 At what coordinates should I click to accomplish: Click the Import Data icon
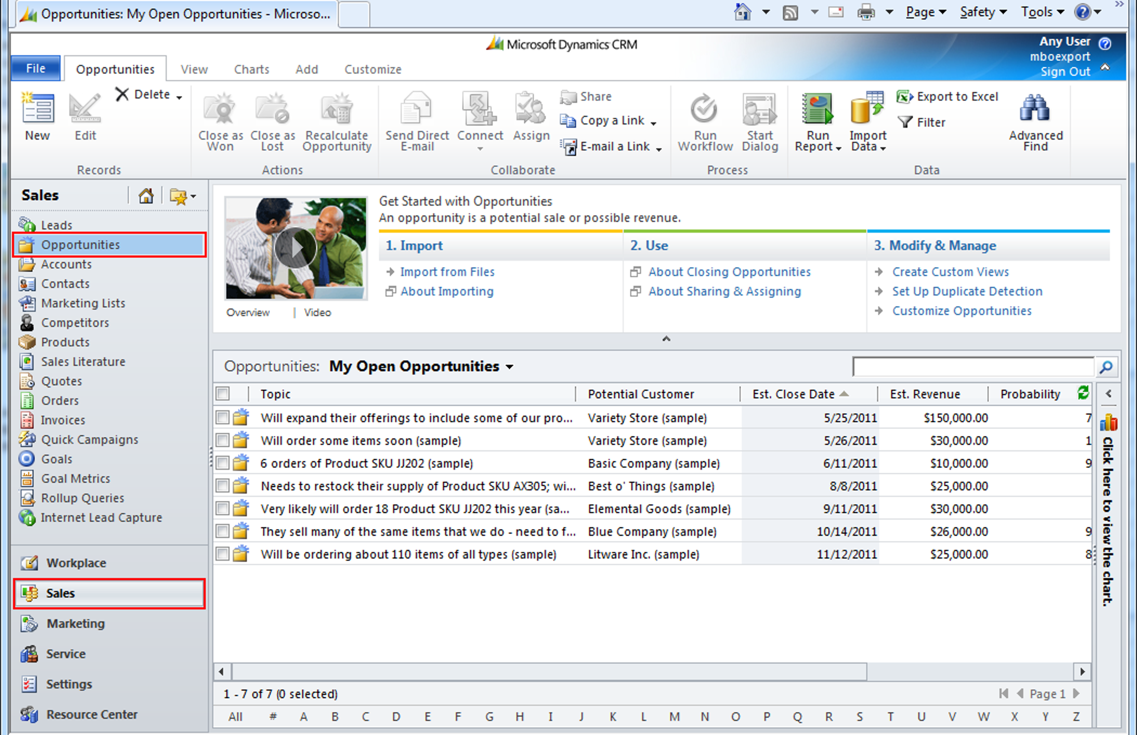click(867, 108)
